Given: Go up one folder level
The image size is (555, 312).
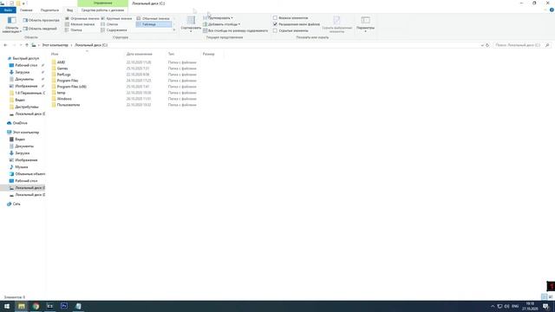Looking at the screenshot, I should 27,45.
